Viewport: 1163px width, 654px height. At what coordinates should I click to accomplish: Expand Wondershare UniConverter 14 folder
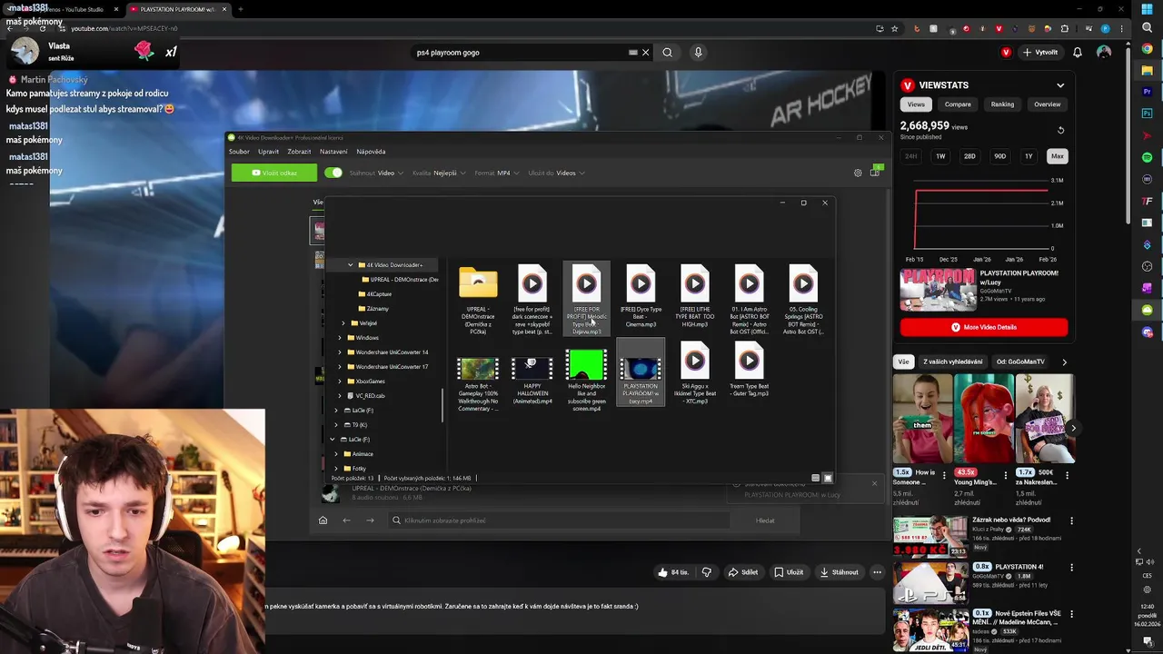tap(339, 352)
